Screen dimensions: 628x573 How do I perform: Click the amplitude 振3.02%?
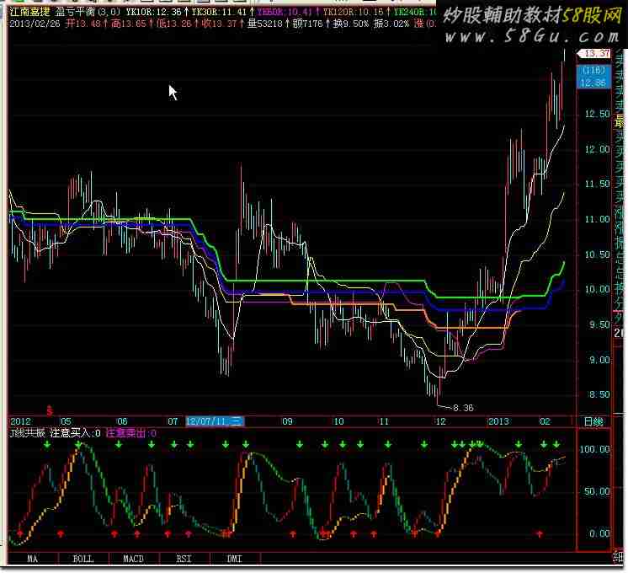[391, 24]
